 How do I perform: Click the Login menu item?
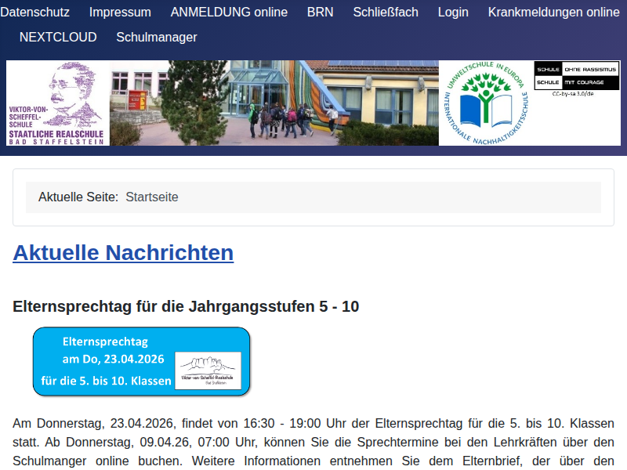[x=453, y=13]
